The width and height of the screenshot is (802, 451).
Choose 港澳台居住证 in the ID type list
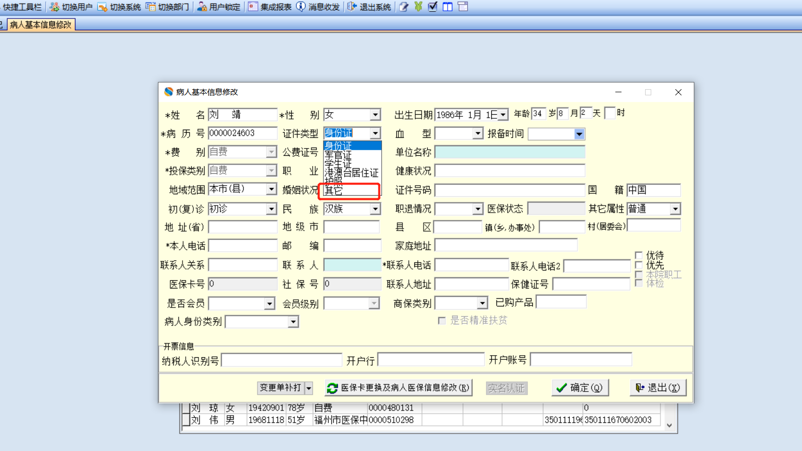(x=352, y=173)
